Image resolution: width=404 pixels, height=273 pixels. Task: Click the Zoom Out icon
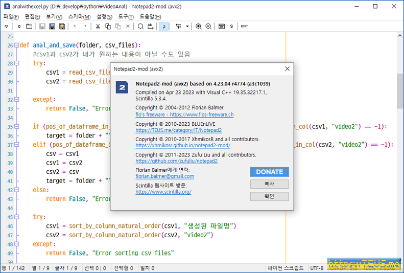coord(208,26)
